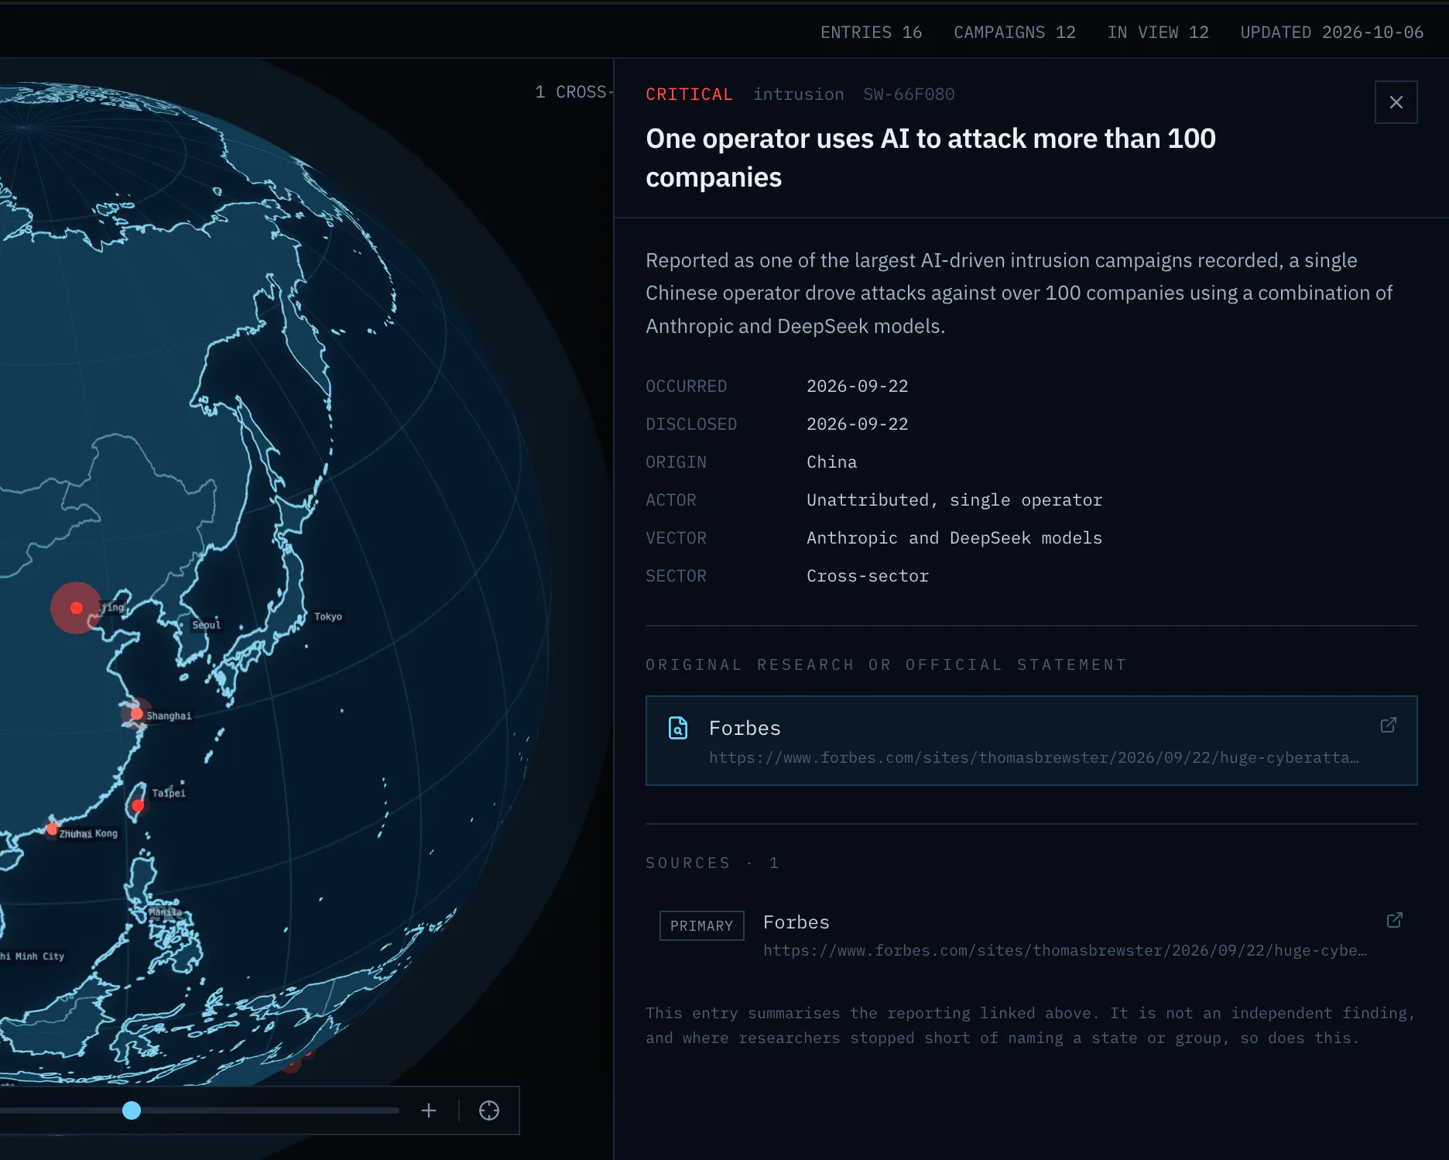The height and width of the screenshot is (1160, 1449).
Task: Click the CAMPAIGNS 12 counter
Action: [1015, 33]
